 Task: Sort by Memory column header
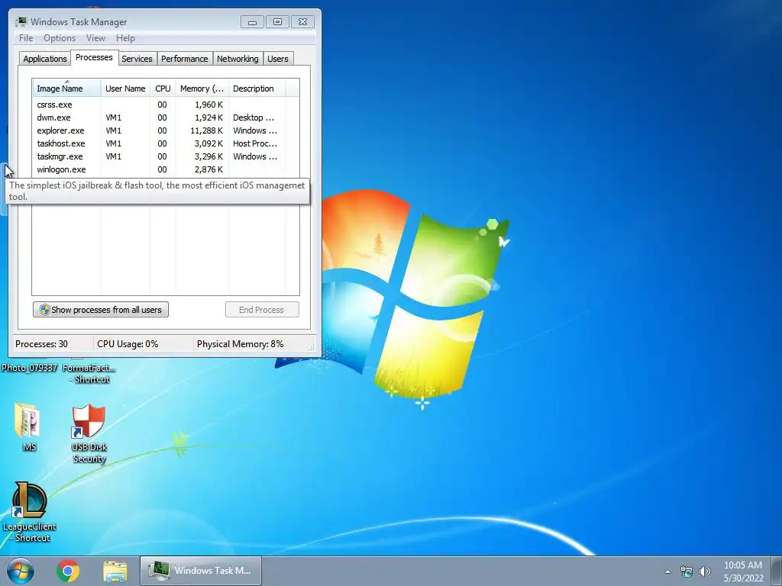click(x=202, y=89)
